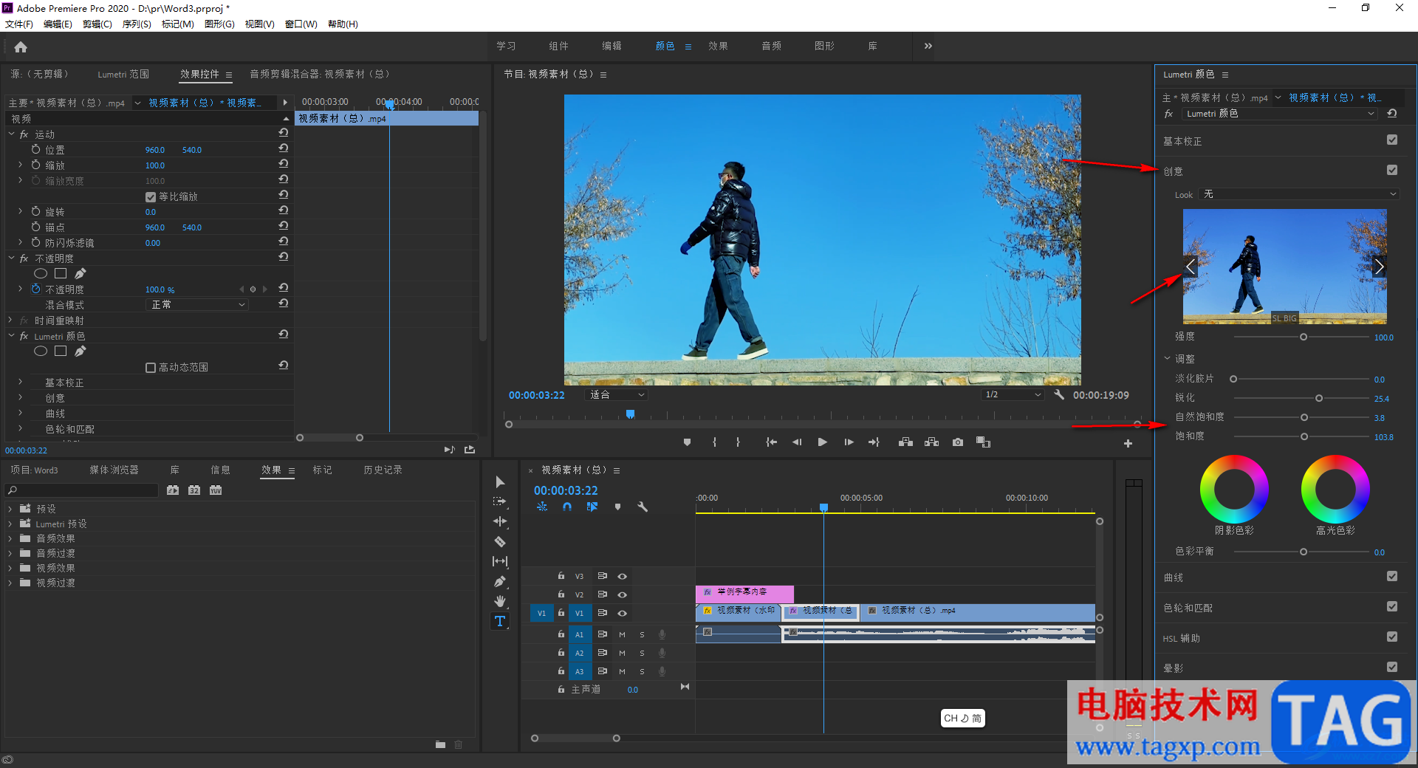Expand Lumetri presets folder

point(10,524)
